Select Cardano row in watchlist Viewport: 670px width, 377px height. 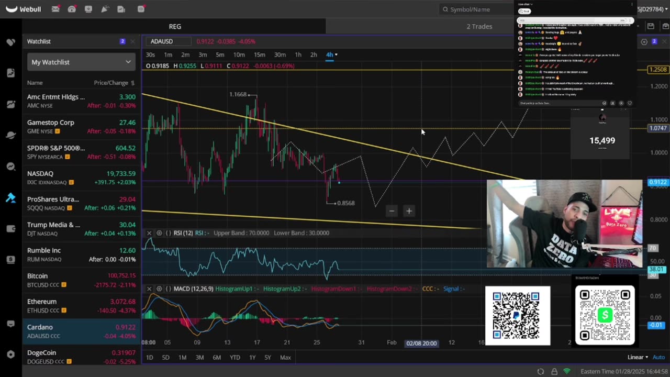(82, 331)
